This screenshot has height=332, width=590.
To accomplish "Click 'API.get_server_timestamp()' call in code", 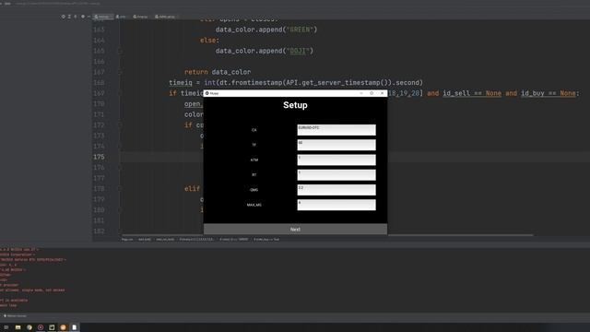I will [337, 83].
